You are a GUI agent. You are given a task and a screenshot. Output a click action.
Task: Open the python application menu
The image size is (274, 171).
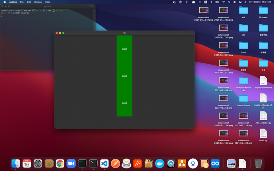coord(13,2)
